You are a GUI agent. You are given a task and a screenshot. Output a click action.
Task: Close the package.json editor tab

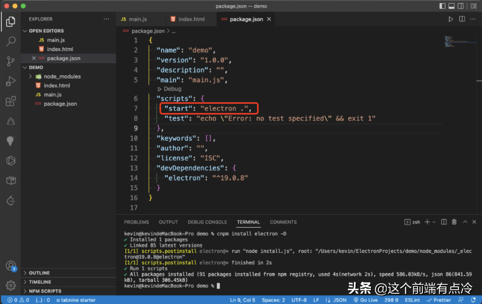click(269, 19)
